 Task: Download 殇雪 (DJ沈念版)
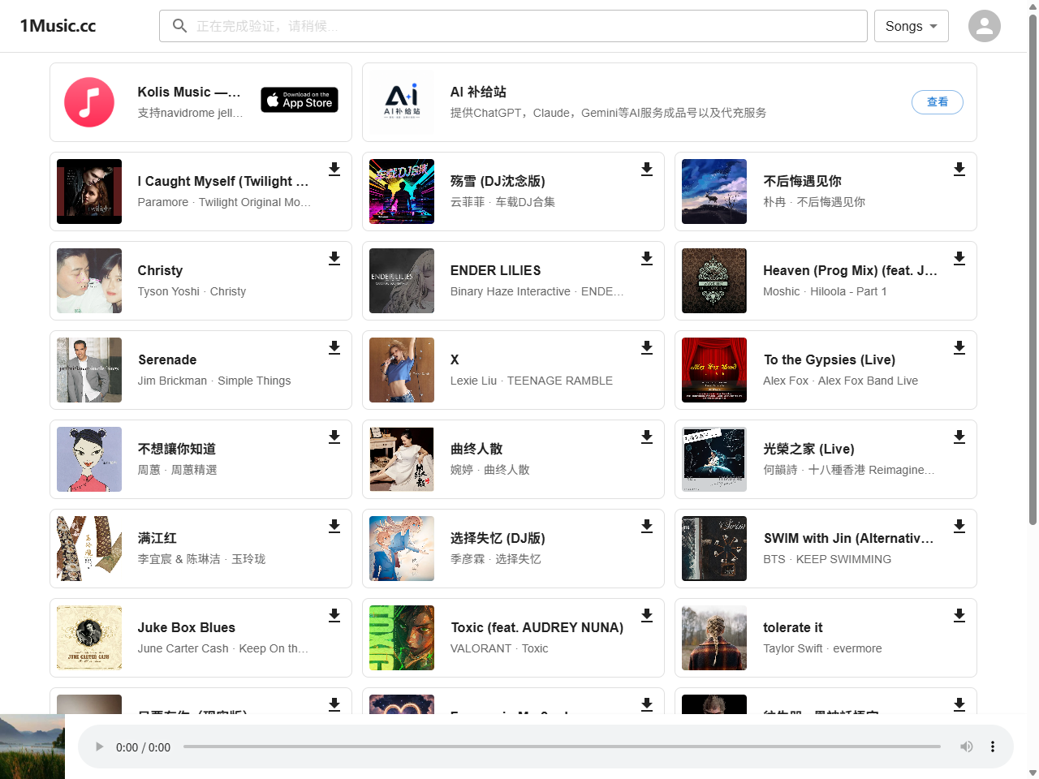click(x=647, y=169)
